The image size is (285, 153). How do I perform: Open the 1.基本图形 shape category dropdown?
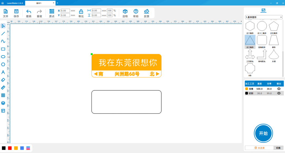pos(264,17)
